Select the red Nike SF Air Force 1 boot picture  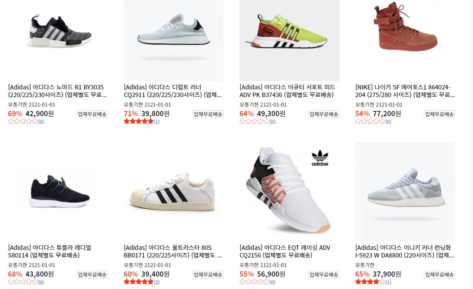pos(405,40)
